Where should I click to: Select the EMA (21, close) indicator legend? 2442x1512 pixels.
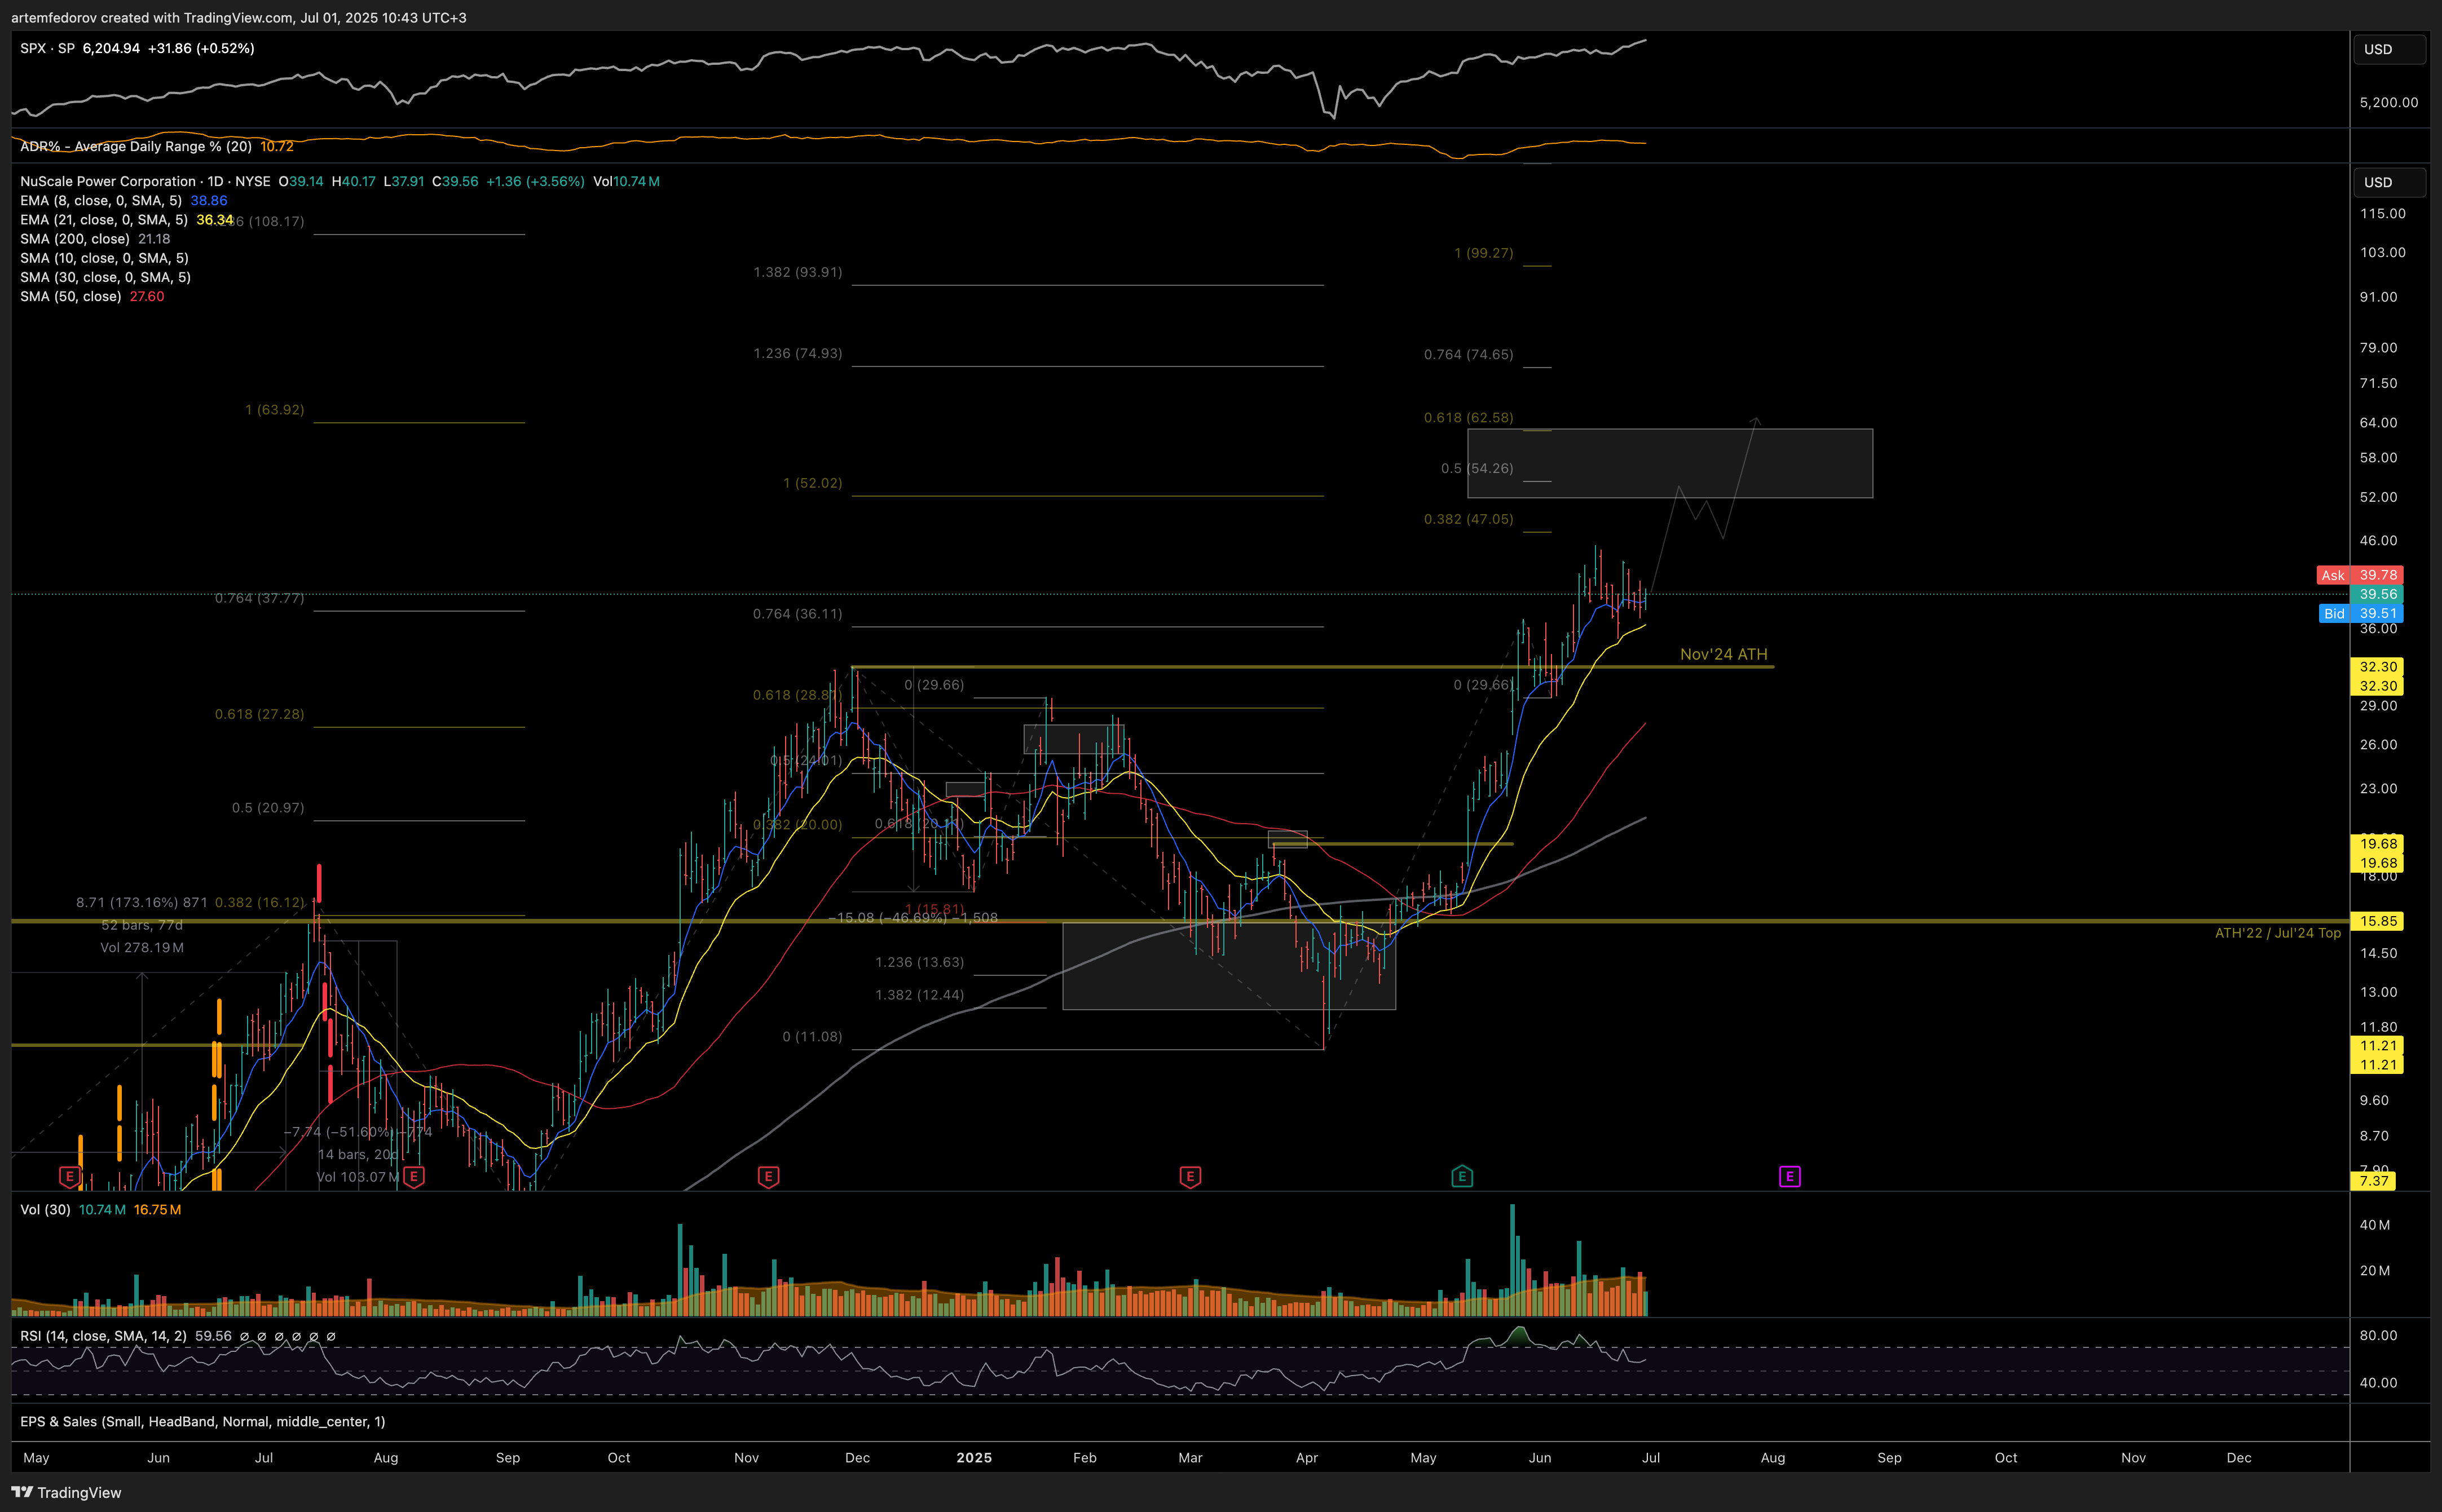[104, 219]
